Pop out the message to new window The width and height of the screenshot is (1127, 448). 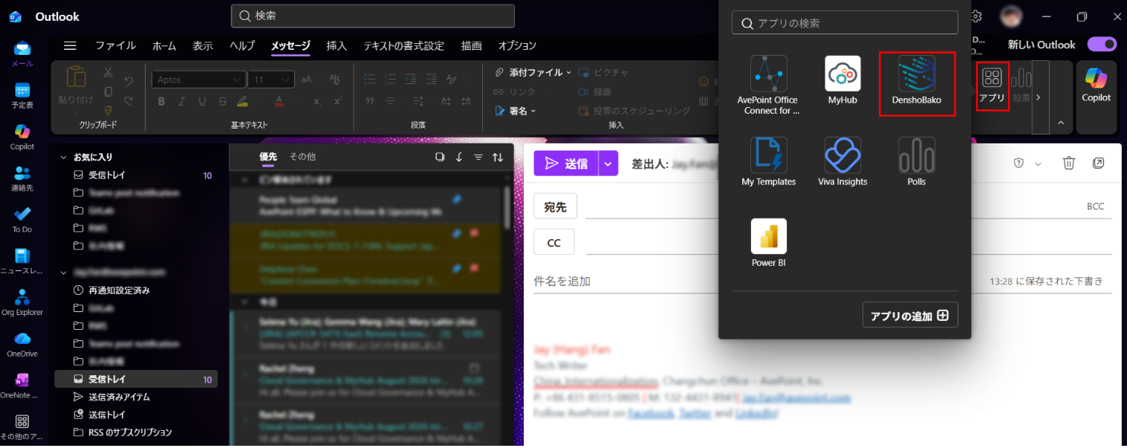coord(1099,163)
